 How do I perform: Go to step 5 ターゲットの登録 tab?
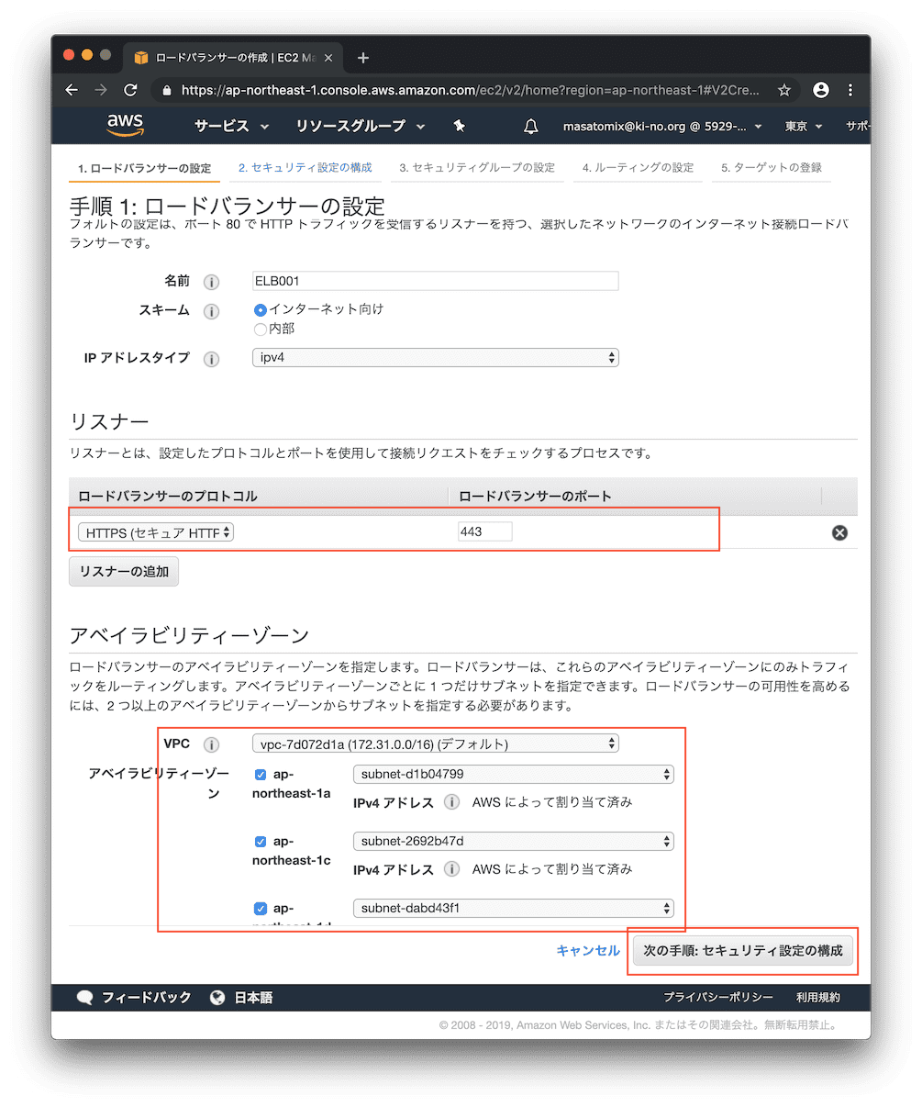click(x=772, y=168)
